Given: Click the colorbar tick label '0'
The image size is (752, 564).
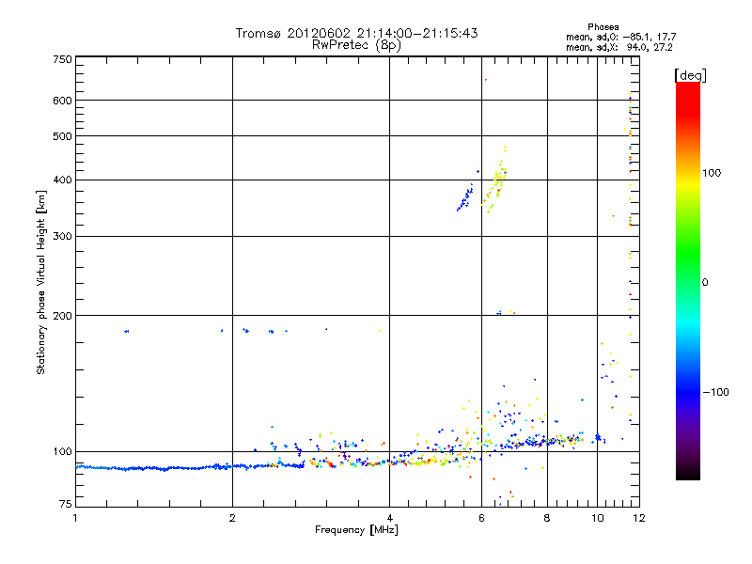Looking at the screenshot, I should point(705,283).
